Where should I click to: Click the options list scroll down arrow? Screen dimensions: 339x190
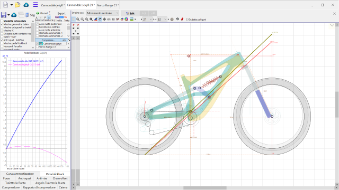click(33, 47)
